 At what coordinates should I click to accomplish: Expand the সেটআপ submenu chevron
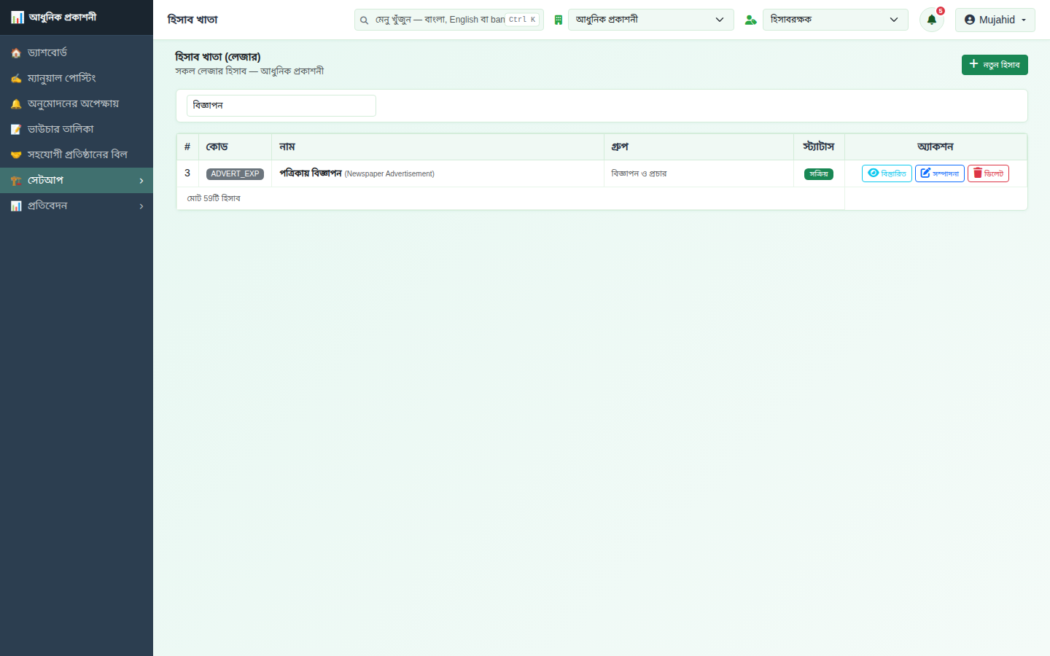tap(141, 181)
